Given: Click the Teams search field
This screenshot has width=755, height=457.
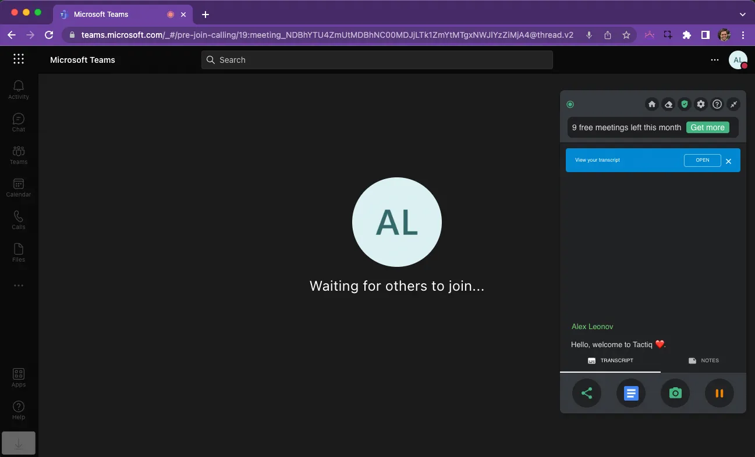Looking at the screenshot, I should (377, 60).
